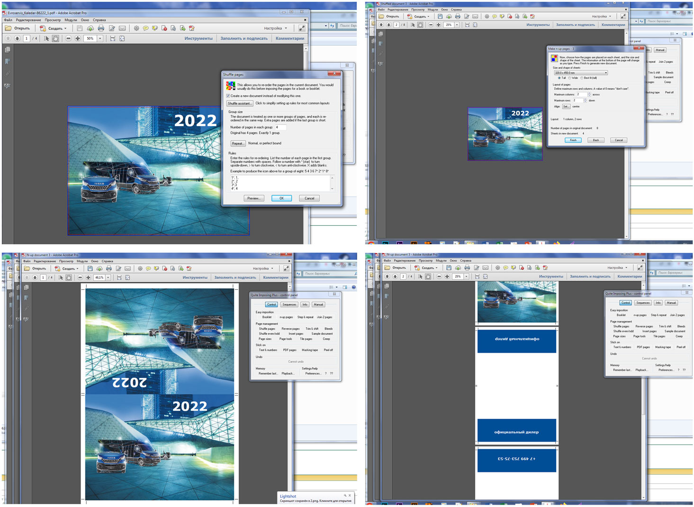Open Создать dropdown in Shuffled document 3 window
This screenshot has width=694, height=507.
419,17
